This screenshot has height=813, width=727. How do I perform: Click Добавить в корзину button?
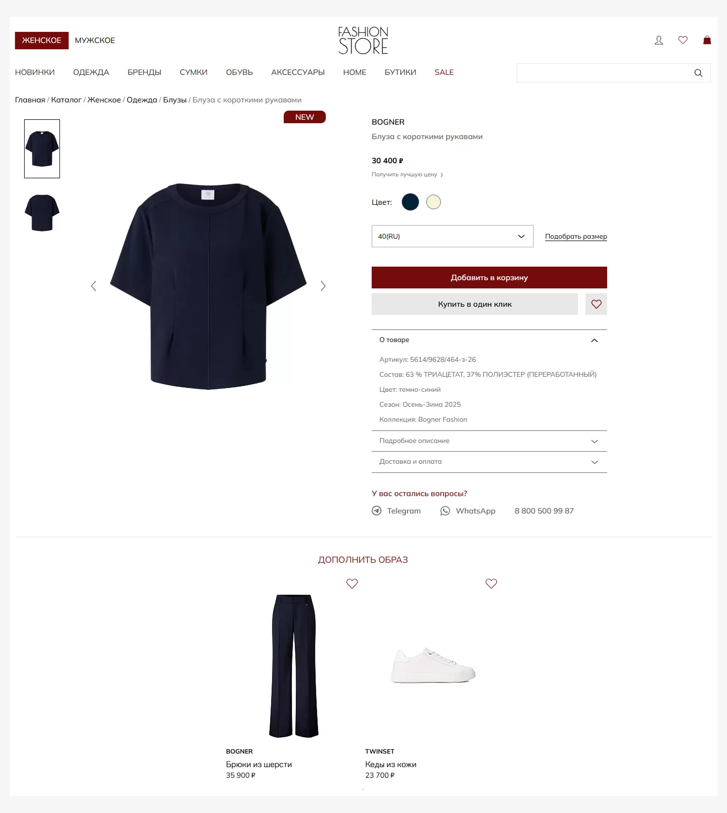pyautogui.click(x=489, y=278)
